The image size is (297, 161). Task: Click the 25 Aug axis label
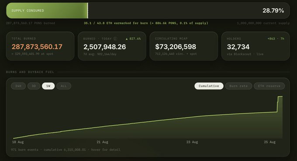pyautogui.click(x=270, y=142)
